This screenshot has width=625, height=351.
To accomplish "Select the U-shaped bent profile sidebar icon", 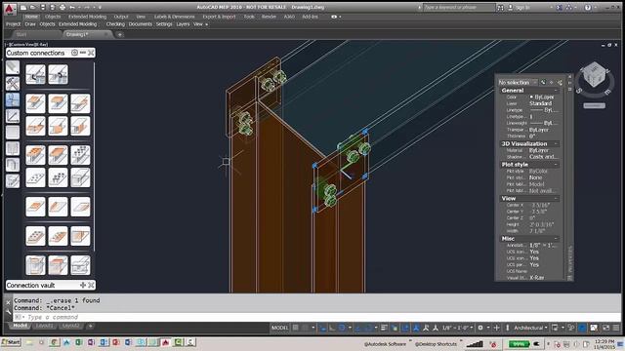I will pos(13,165).
